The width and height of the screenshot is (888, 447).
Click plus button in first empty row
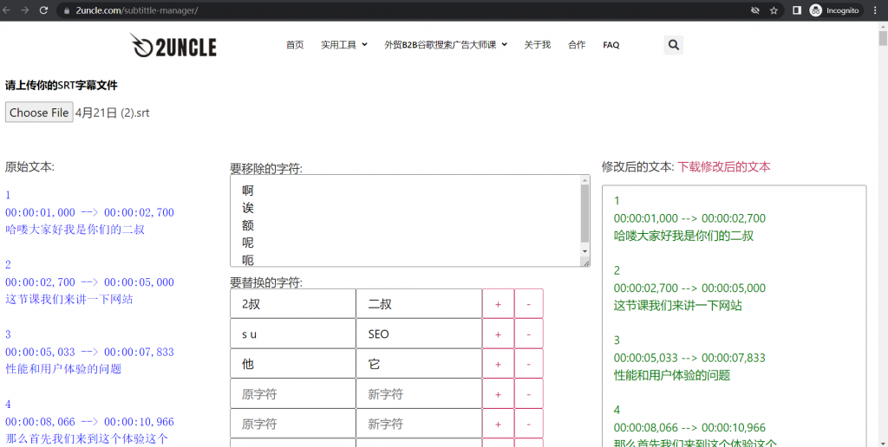(498, 394)
